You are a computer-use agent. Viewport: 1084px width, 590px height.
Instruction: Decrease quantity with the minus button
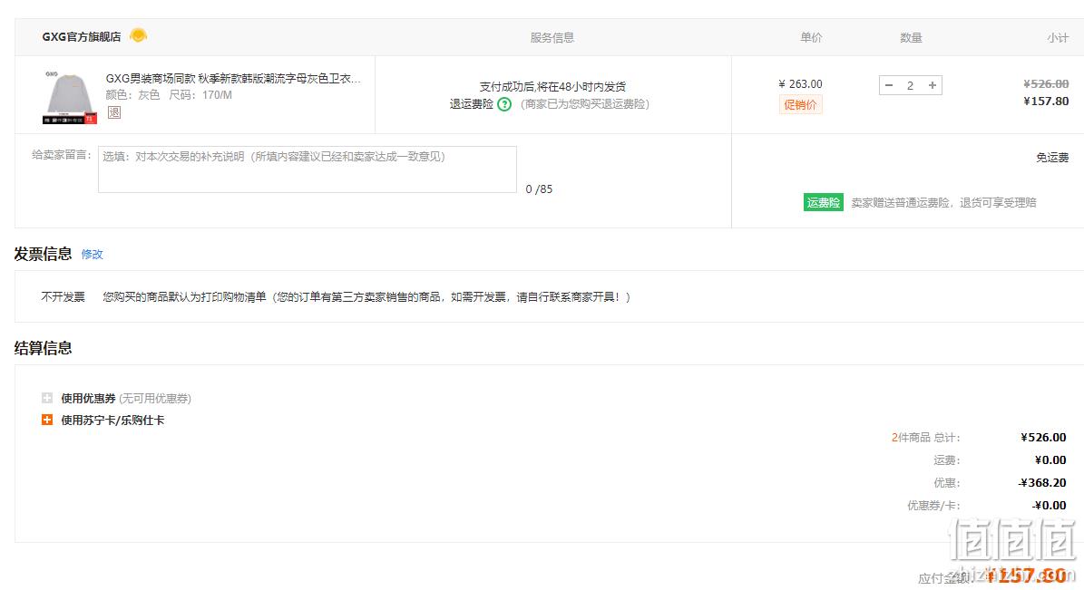click(x=889, y=85)
